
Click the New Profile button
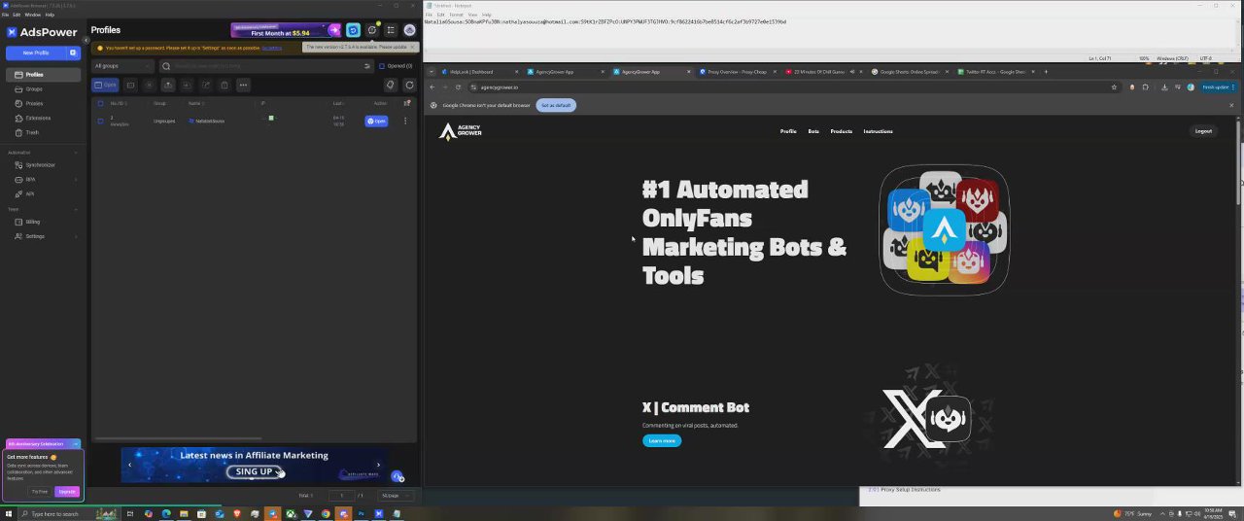(36, 52)
